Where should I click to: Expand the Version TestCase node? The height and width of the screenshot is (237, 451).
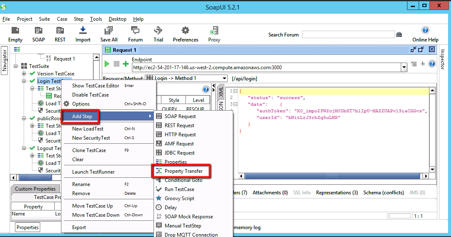(x=24, y=73)
